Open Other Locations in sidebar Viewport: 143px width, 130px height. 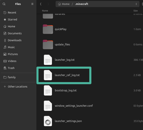tap(18, 86)
